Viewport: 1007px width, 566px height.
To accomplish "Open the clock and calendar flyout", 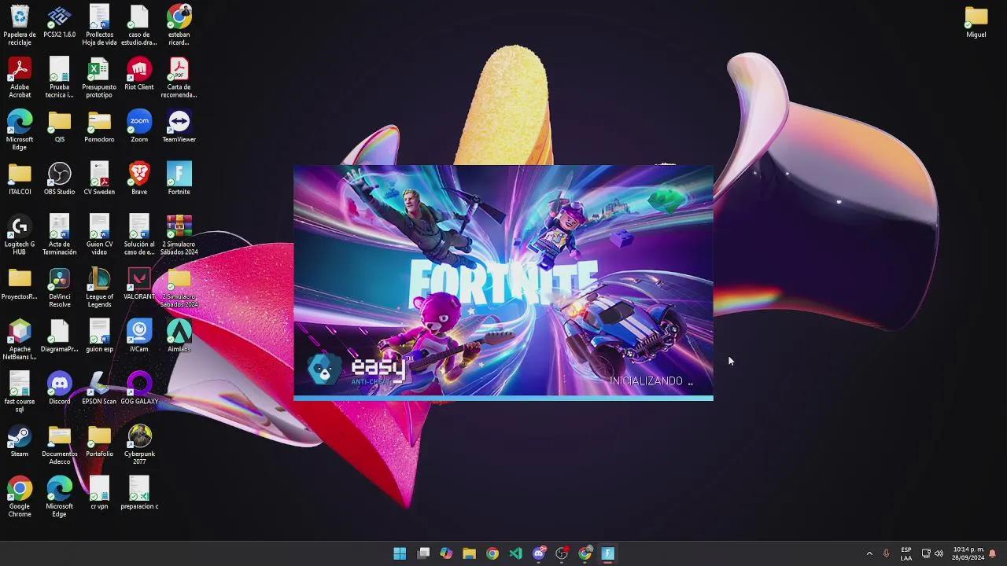I will 968,553.
